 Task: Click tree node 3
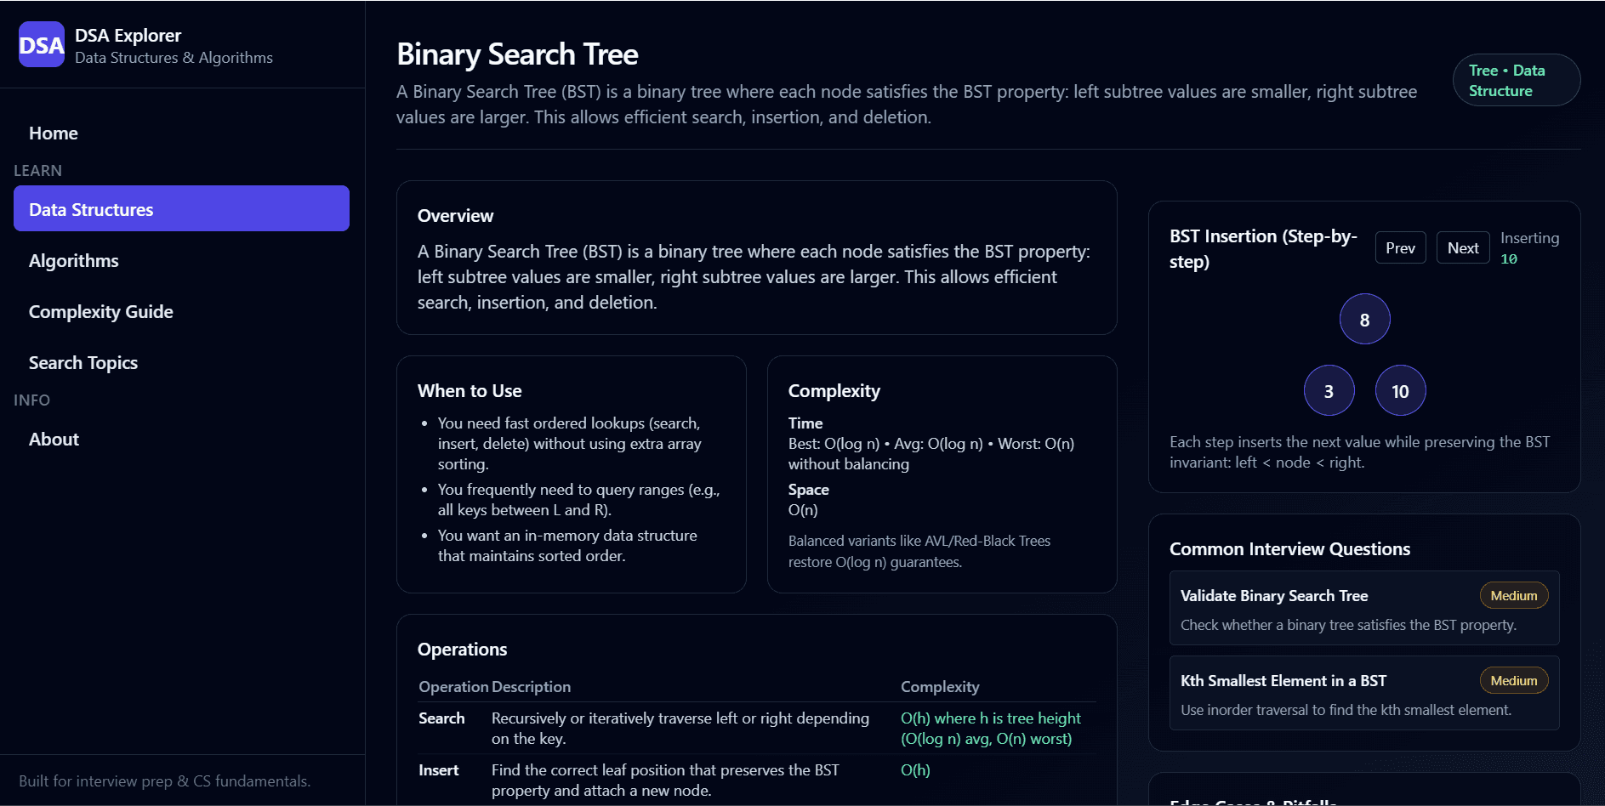pos(1329,391)
